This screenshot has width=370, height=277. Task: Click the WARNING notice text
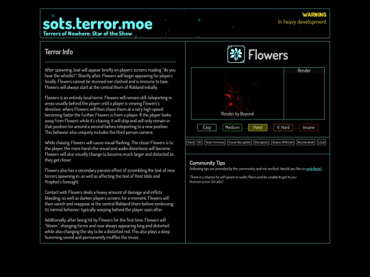click(x=314, y=14)
